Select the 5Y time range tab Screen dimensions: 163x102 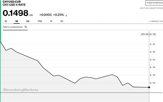(62, 21)
